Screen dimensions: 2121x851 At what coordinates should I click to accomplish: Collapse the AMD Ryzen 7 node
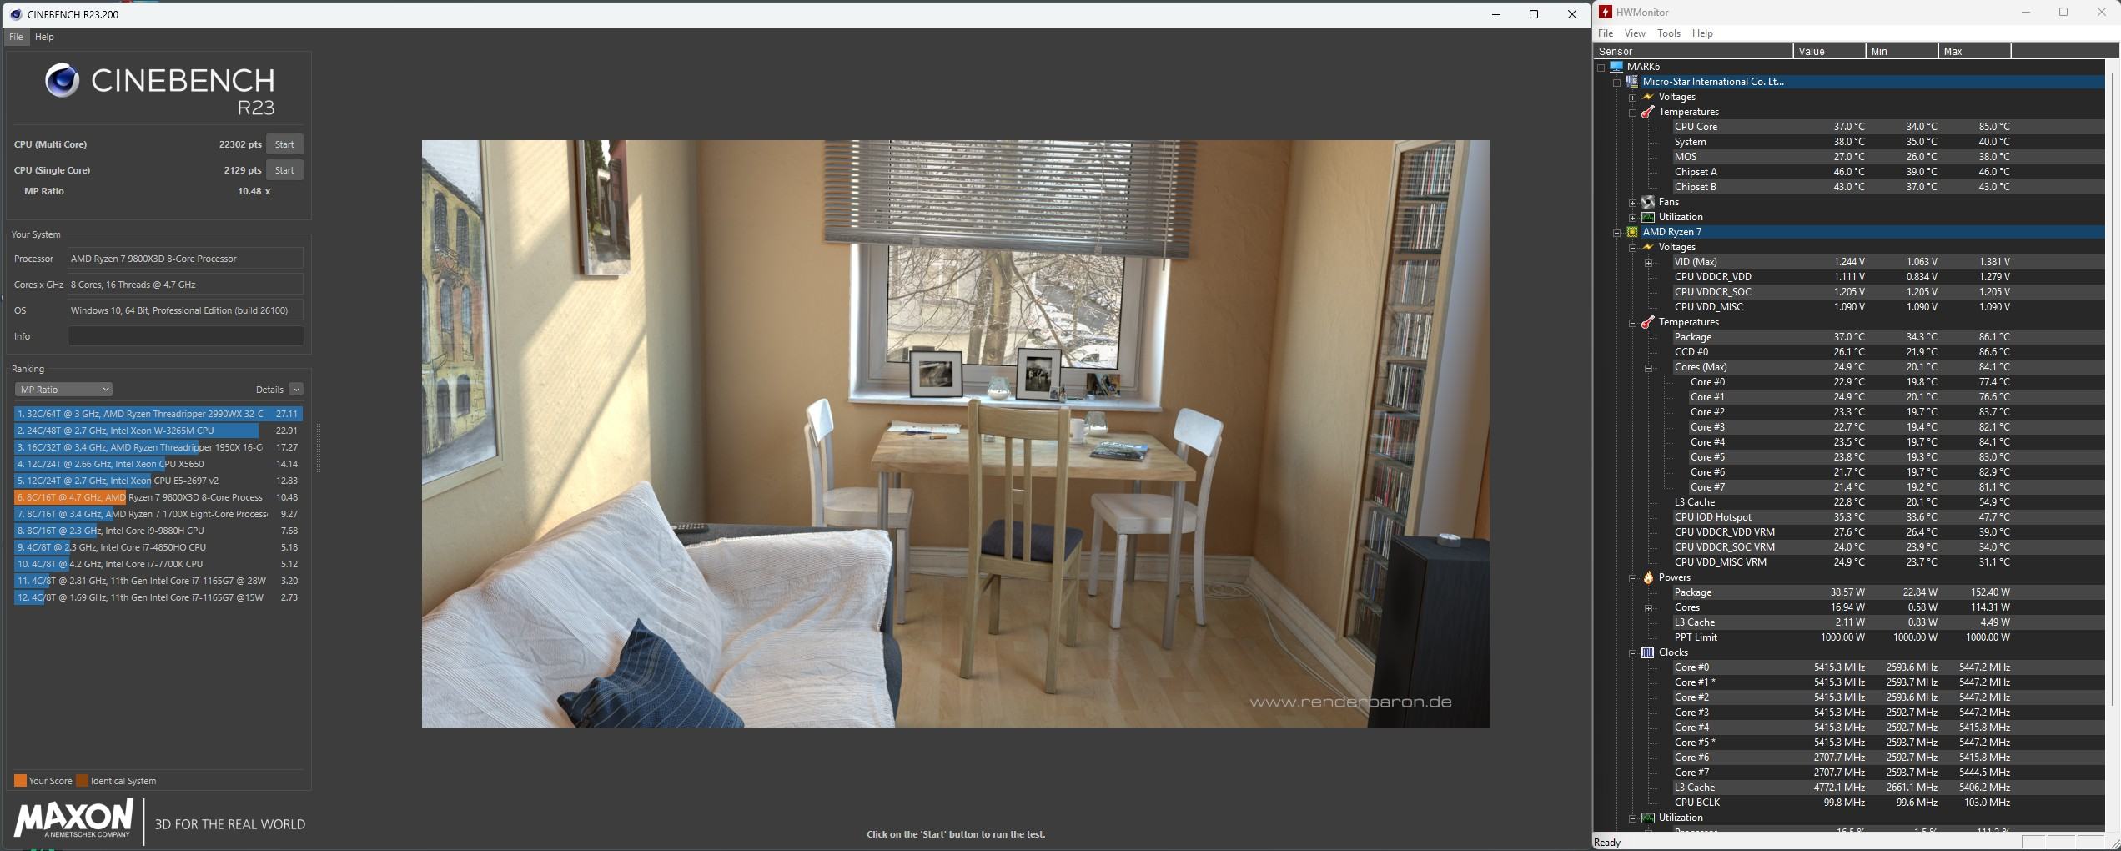[x=1616, y=232]
